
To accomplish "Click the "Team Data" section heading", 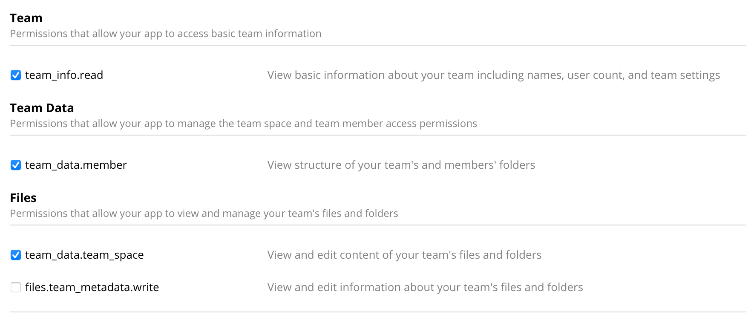I will point(42,108).
